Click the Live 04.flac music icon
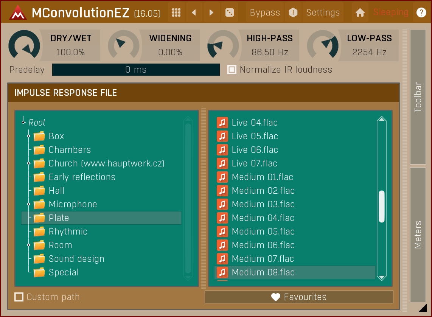The image size is (432, 317). click(x=222, y=122)
